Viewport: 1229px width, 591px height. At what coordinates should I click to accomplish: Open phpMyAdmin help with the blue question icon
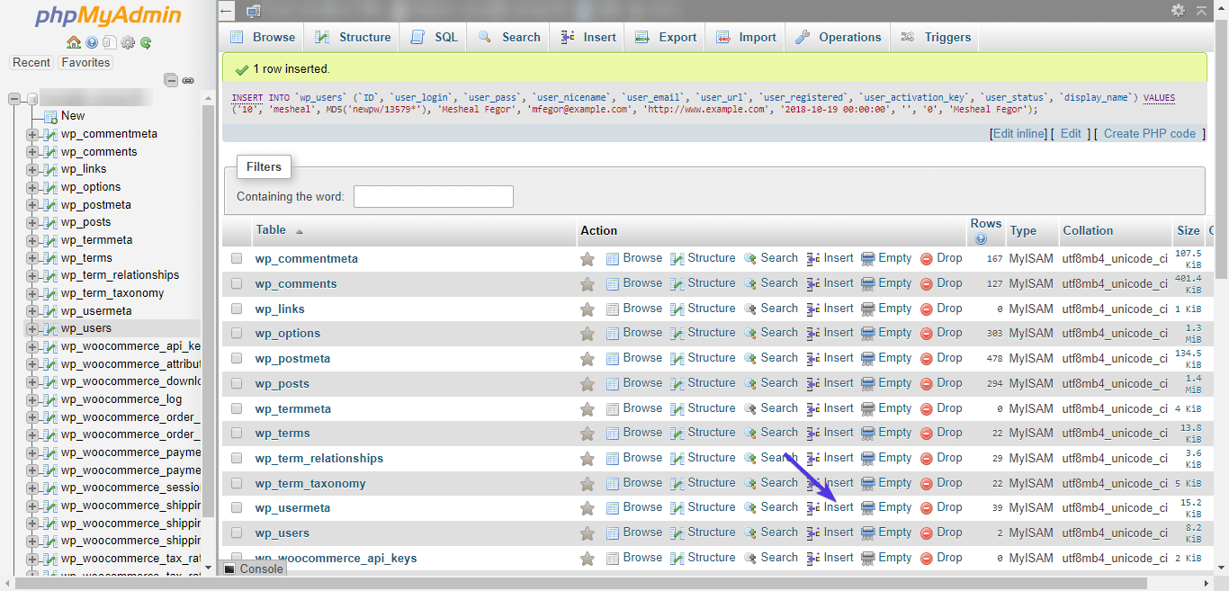tap(92, 42)
